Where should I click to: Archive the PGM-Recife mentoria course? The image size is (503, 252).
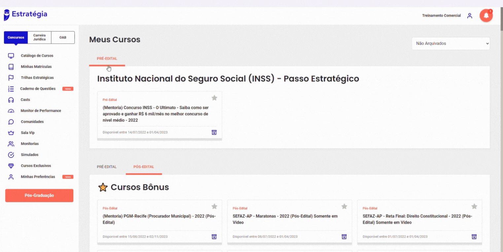pos(214,236)
